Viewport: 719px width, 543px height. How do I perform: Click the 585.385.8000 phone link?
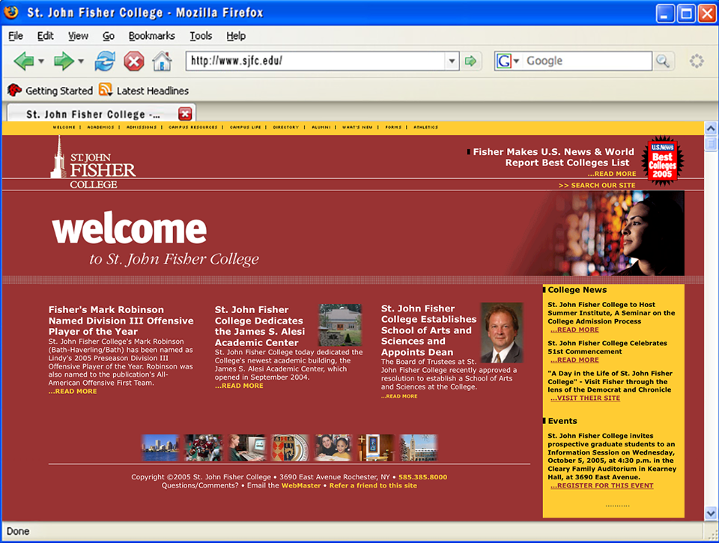click(x=422, y=477)
